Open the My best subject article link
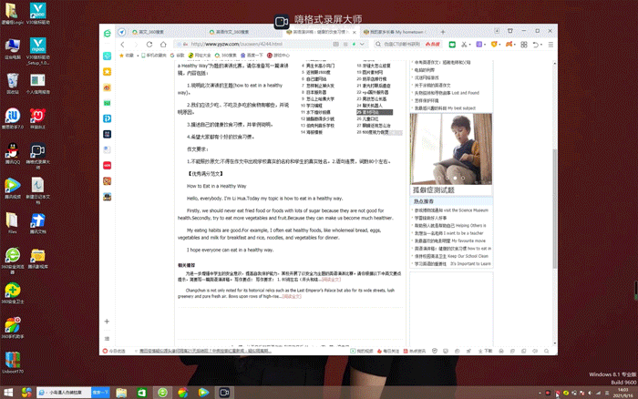Screen dimensions: 638x399 pos(452,107)
